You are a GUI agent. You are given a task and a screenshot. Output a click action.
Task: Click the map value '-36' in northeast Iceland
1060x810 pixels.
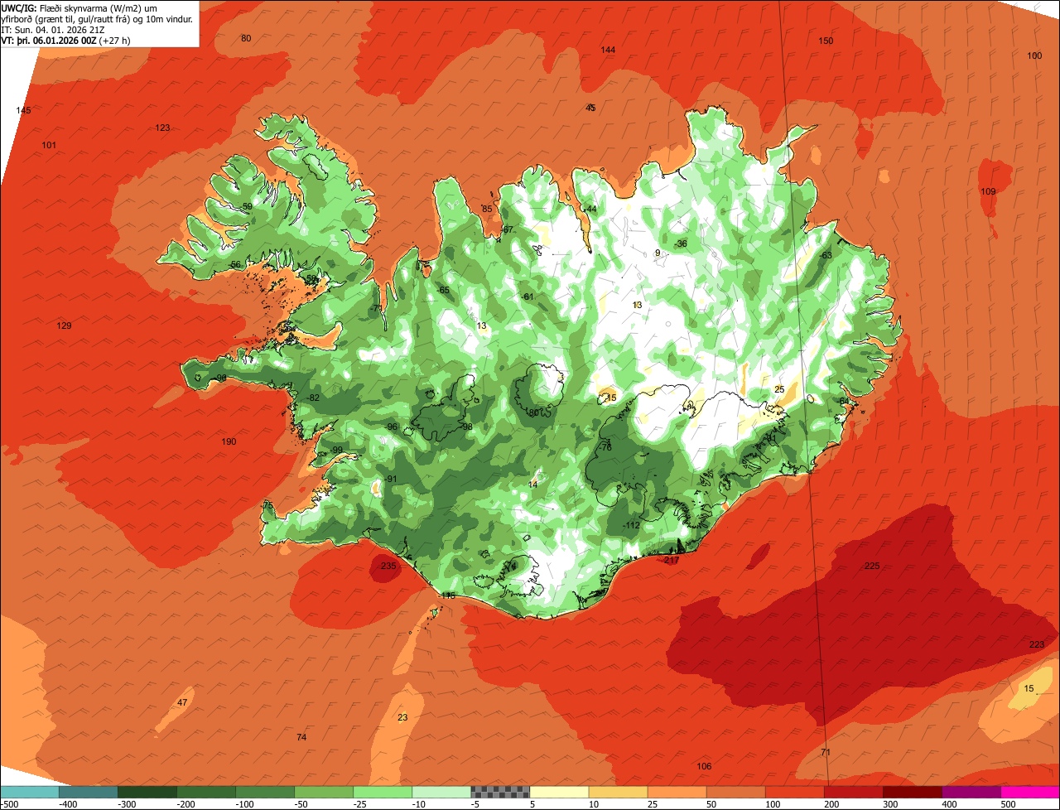click(x=681, y=244)
